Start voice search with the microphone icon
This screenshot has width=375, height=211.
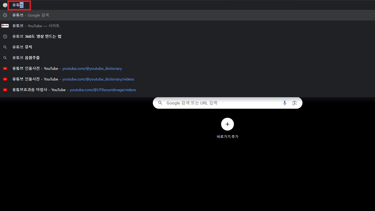tap(285, 103)
